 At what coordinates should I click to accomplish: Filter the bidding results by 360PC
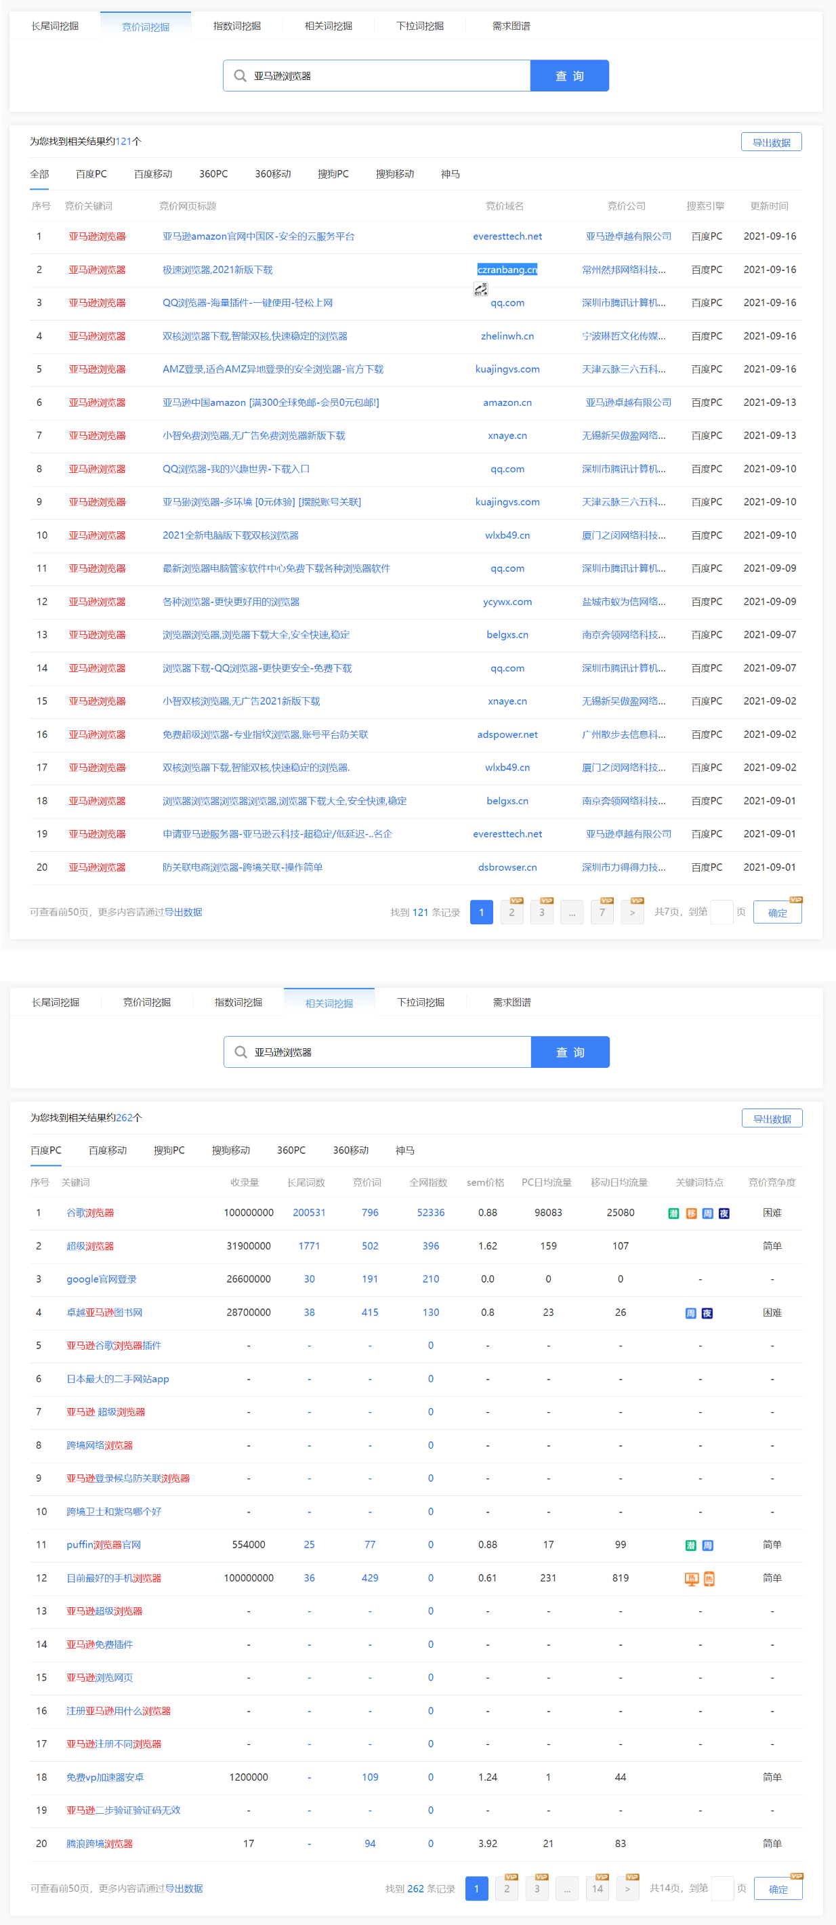pyautogui.click(x=213, y=174)
